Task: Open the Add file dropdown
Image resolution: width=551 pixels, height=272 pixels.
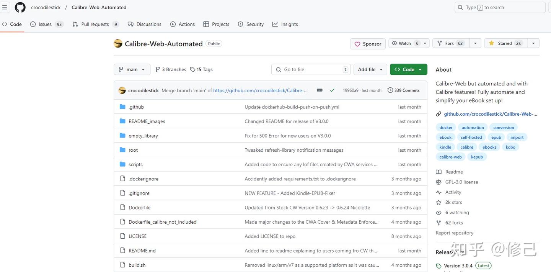Action: (x=370, y=69)
